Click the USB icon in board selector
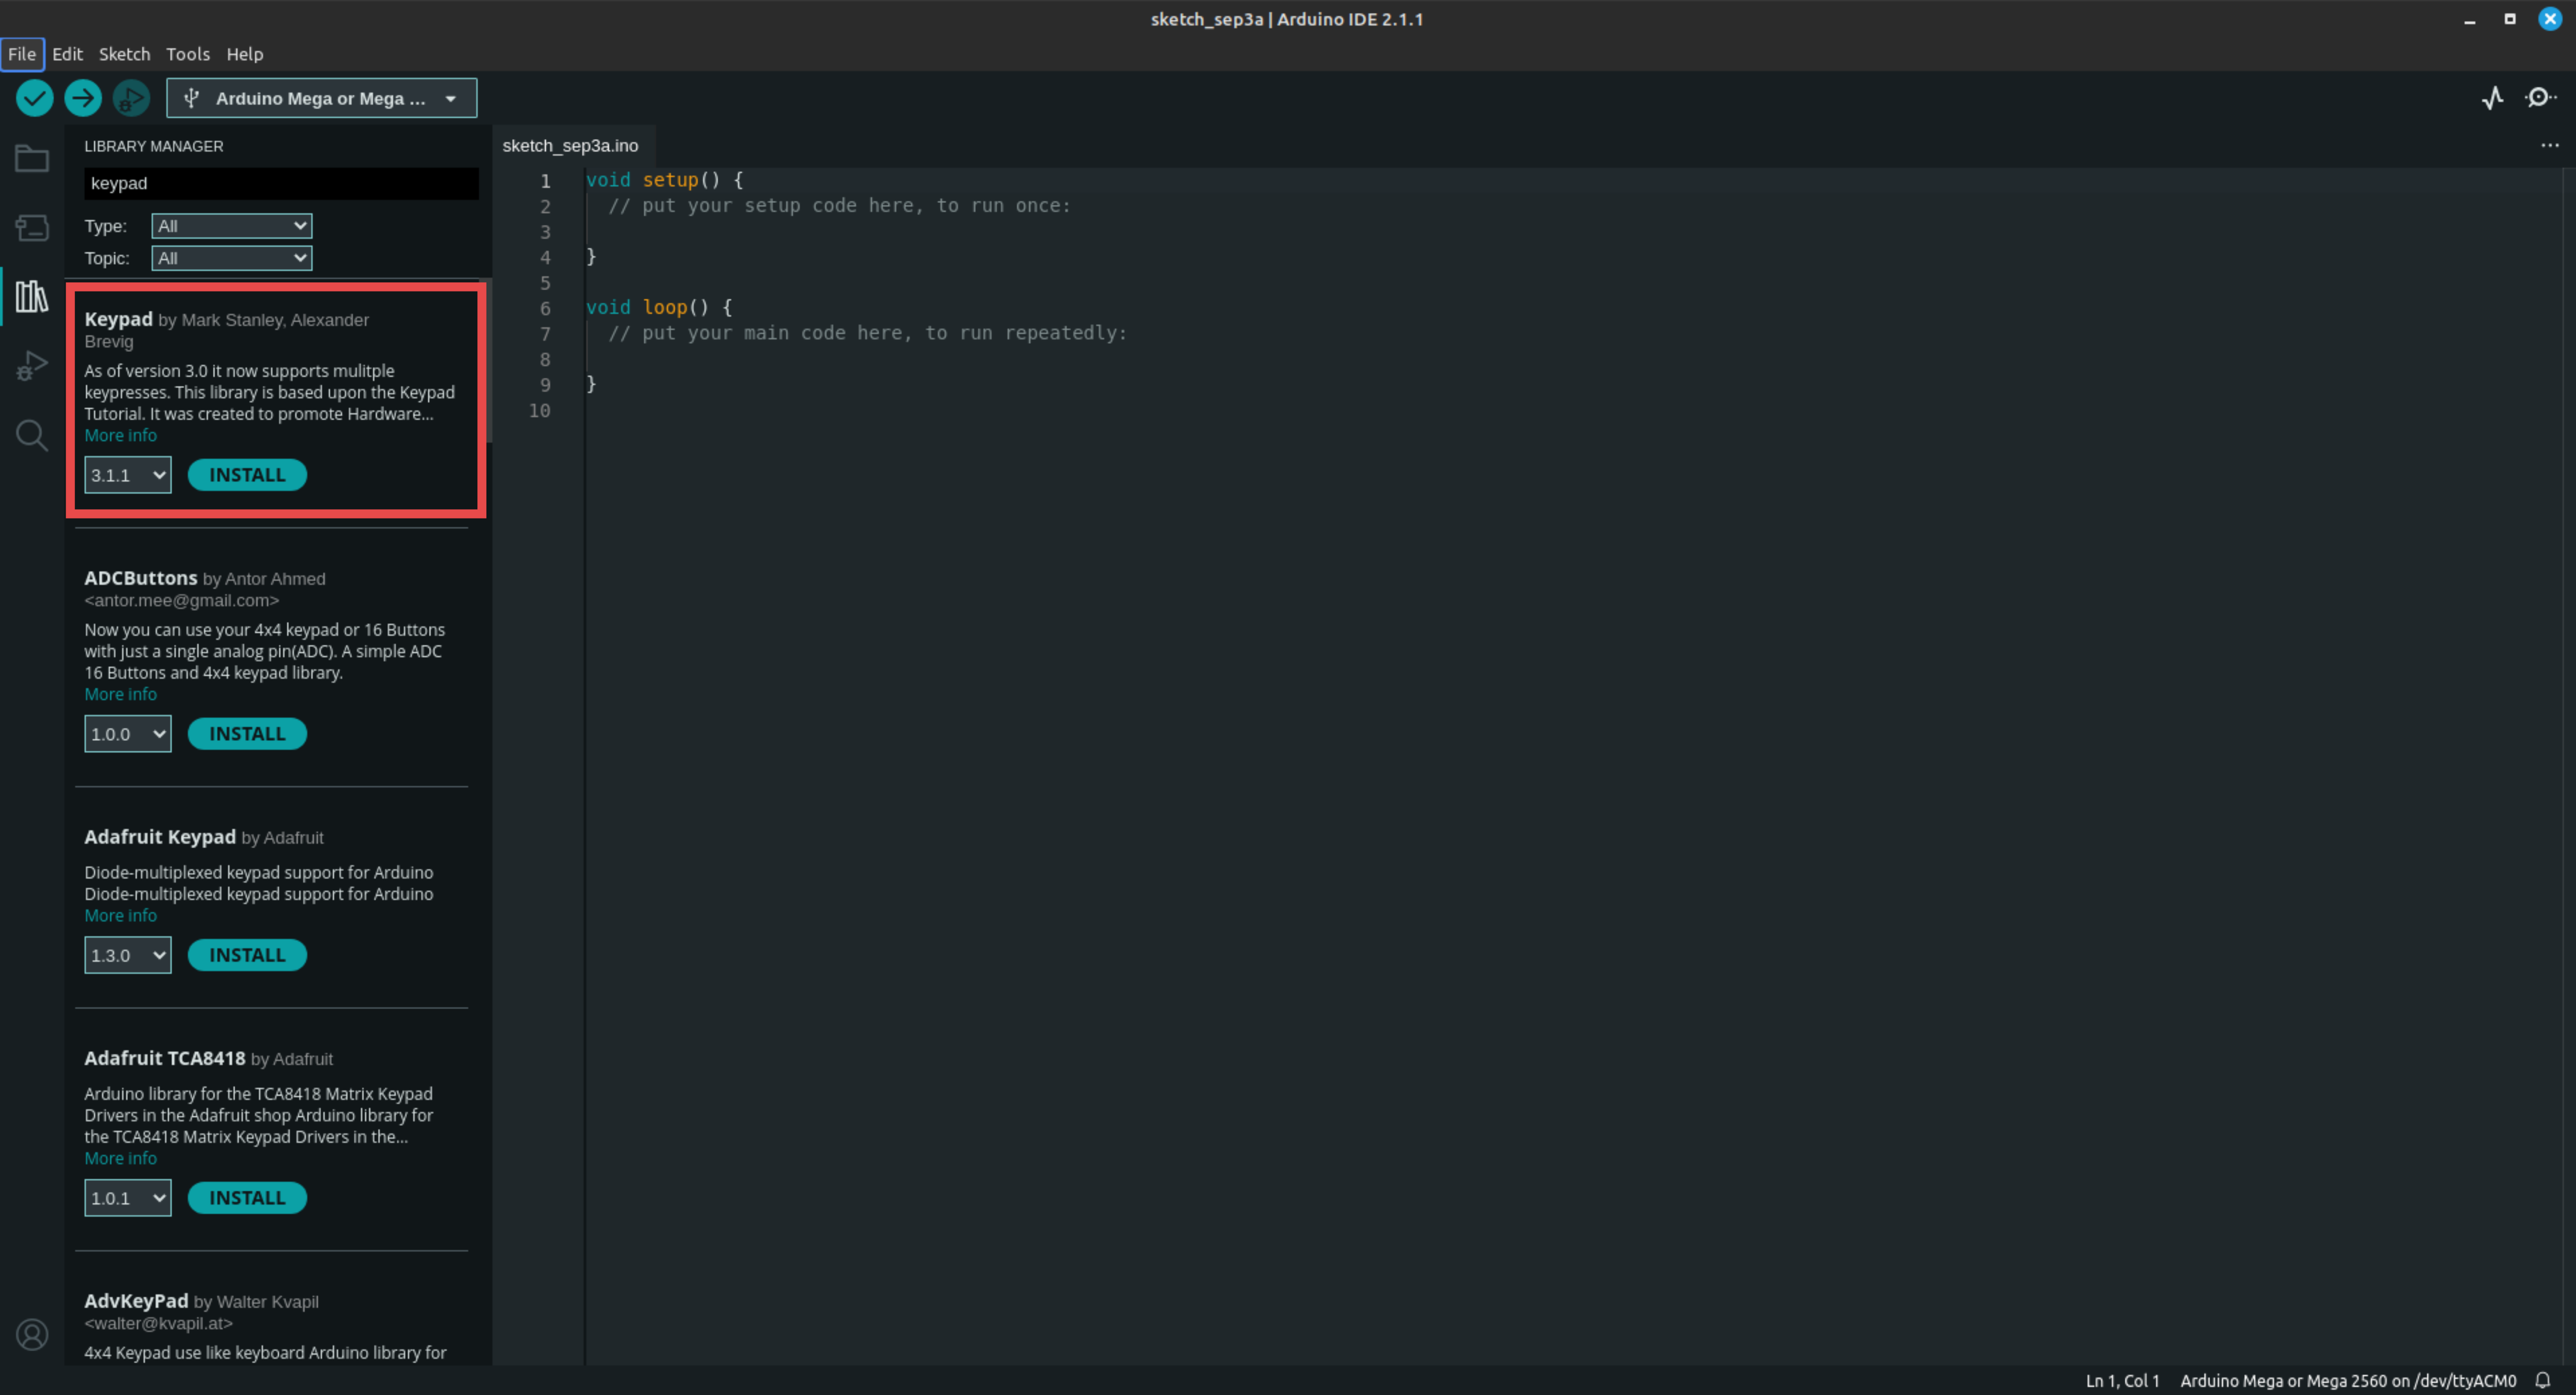The height and width of the screenshot is (1395, 2576). 192,98
